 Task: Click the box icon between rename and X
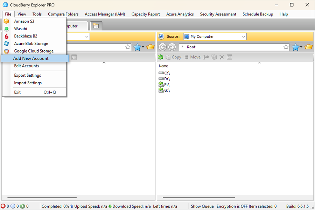pos(214,57)
